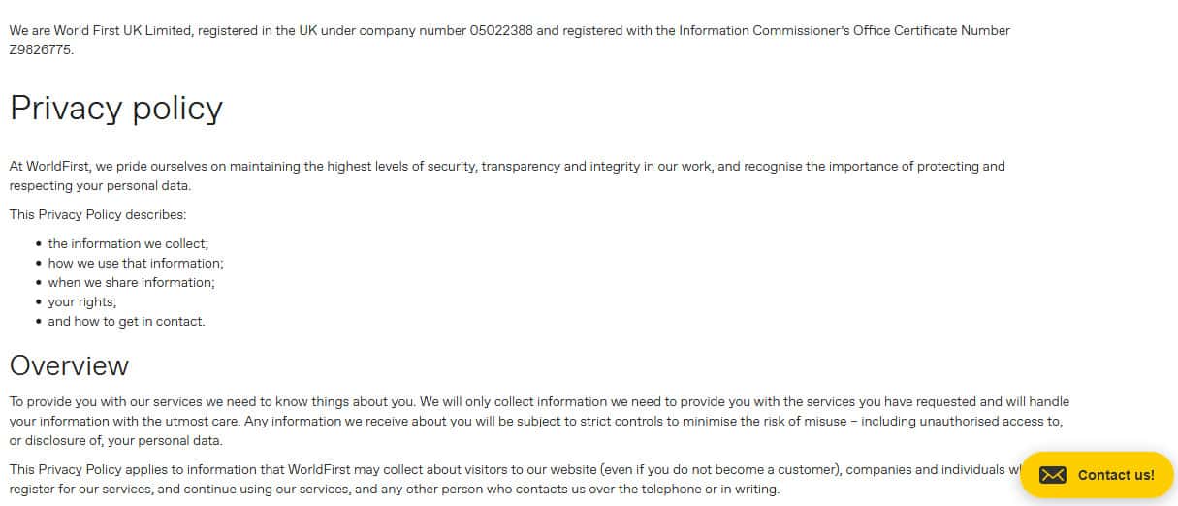Image resolution: width=1178 pixels, height=506 pixels.
Task: Click the "when we share information;" list item
Action: (131, 282)
